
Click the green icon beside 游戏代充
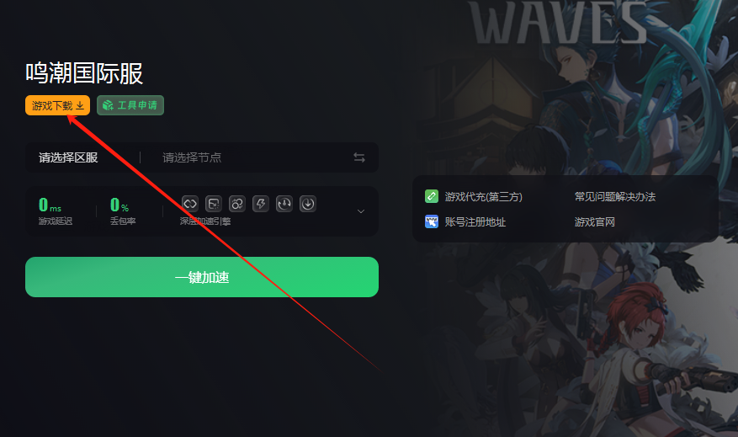point(432,196)
